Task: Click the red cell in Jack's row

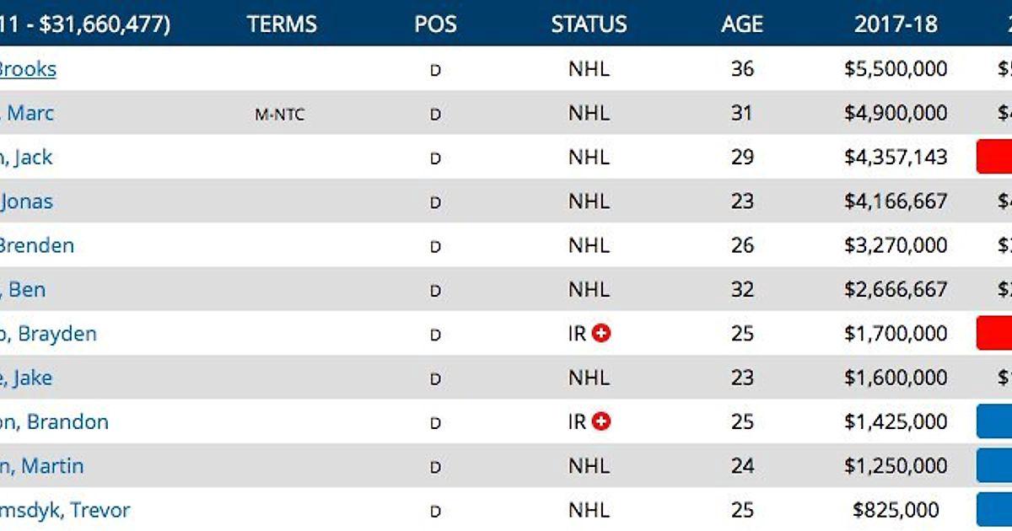Action: click(x=994, y=157)
